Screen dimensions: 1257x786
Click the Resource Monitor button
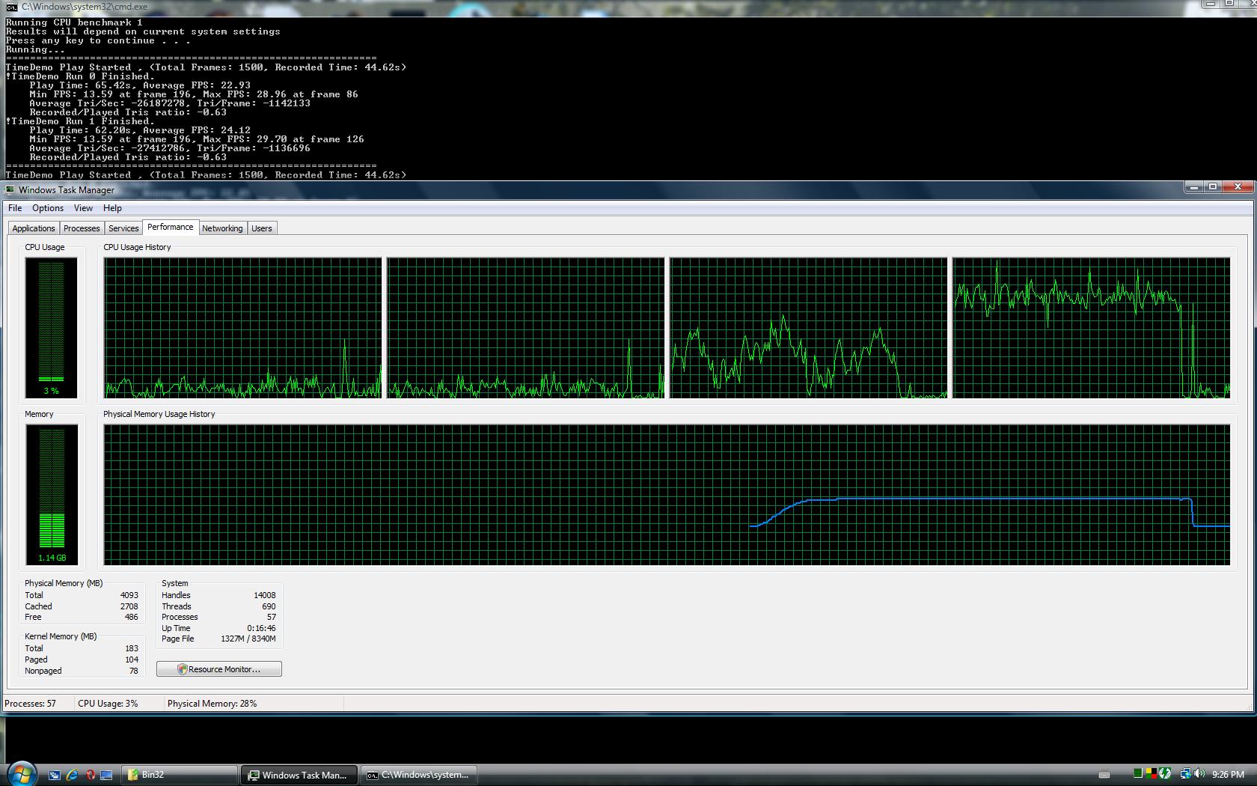point(219,669)
